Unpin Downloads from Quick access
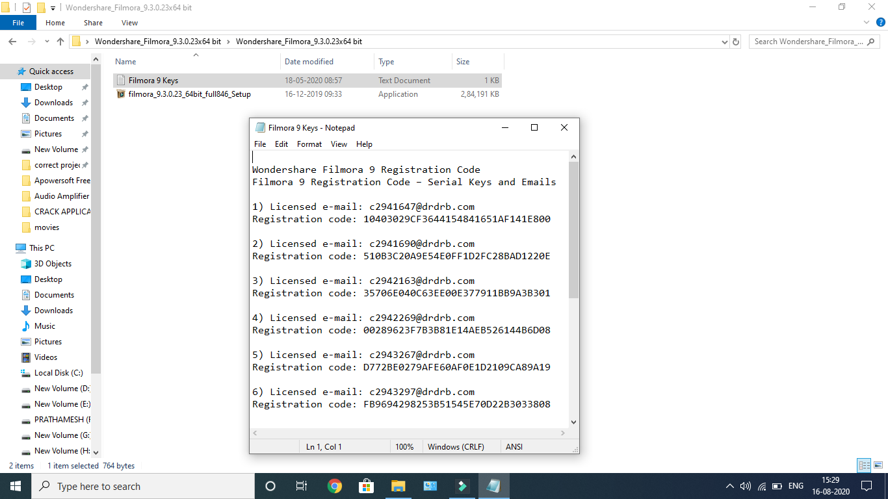This screenshot has width=888, height=499. coord(84,102)
